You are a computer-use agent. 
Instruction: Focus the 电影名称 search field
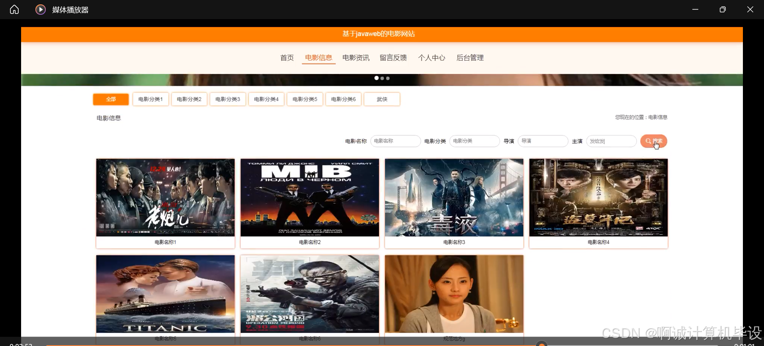point(396,141)
